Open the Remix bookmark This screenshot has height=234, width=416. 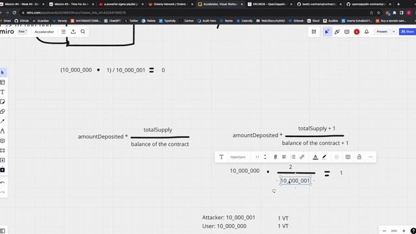(227, 21)
